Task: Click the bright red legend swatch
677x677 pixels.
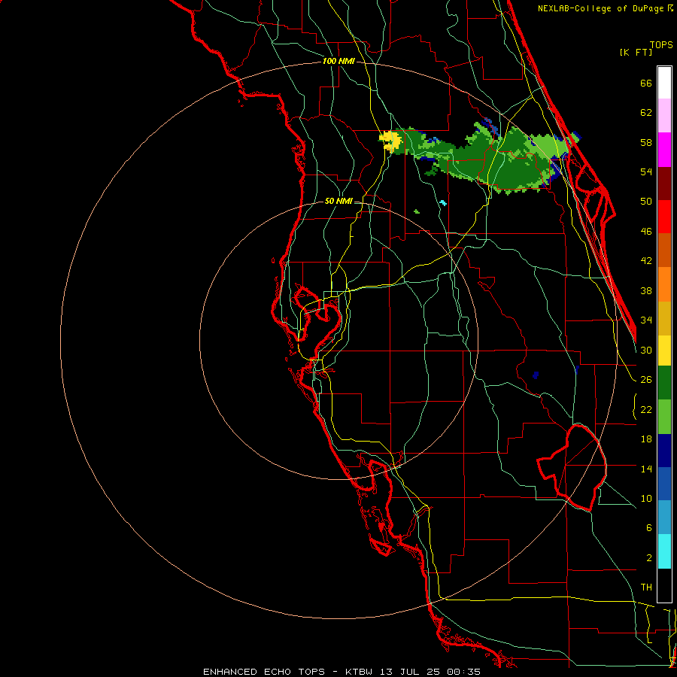Action: tap(664, 217)
